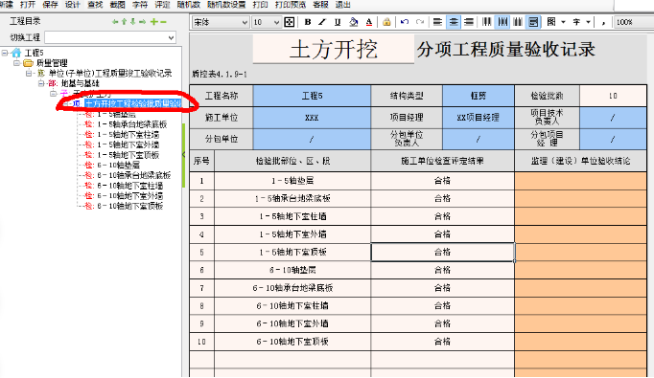Click the 检验批数 value cell showing 10

click(x=613, y=96)
